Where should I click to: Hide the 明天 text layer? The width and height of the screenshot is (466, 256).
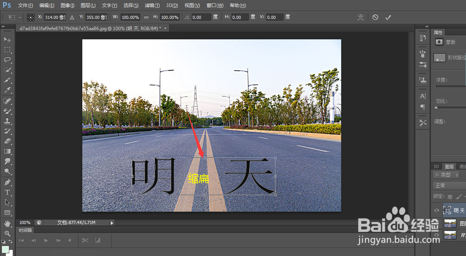pyautogui.click(x=436, y=210)
